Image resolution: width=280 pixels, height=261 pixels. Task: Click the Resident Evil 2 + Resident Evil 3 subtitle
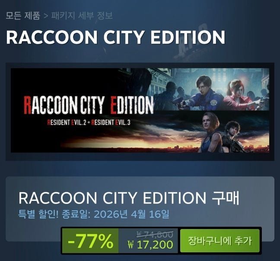point(89,122)
